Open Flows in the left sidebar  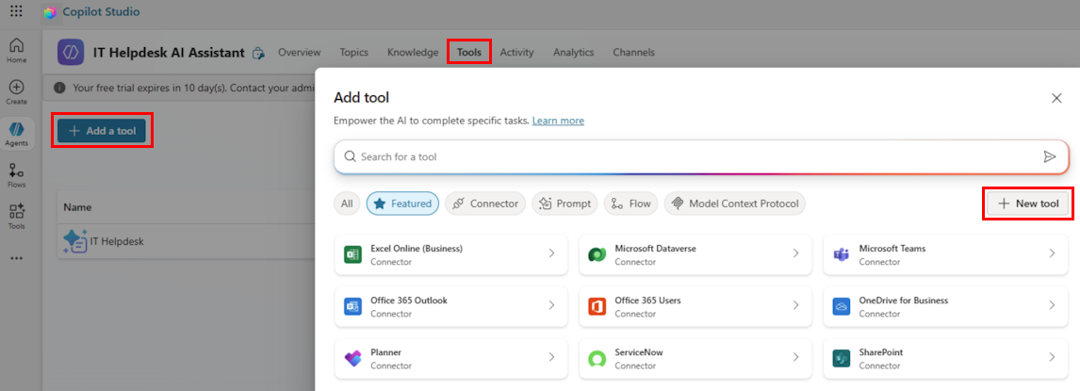[17, 175]
